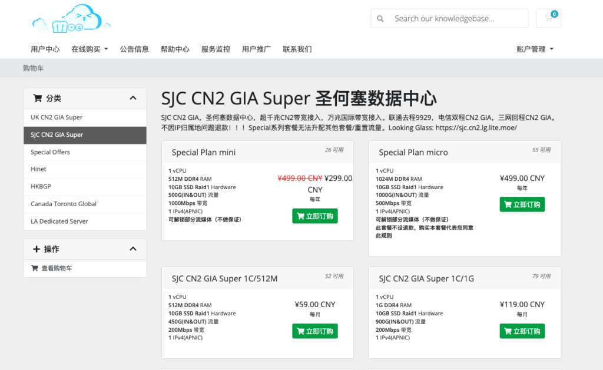This screenshot has width=603, height=370.
Task: Click the Special Plan mini title
Action: pos(203,153)
